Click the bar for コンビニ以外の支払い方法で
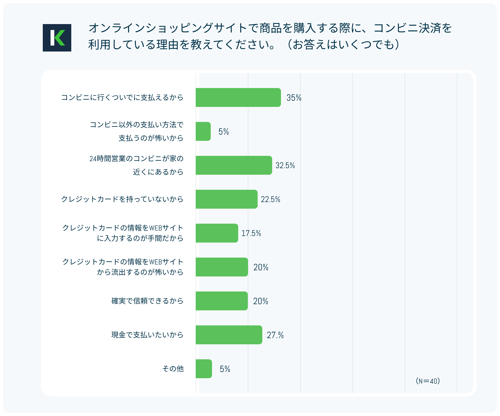 click(203, 132)
